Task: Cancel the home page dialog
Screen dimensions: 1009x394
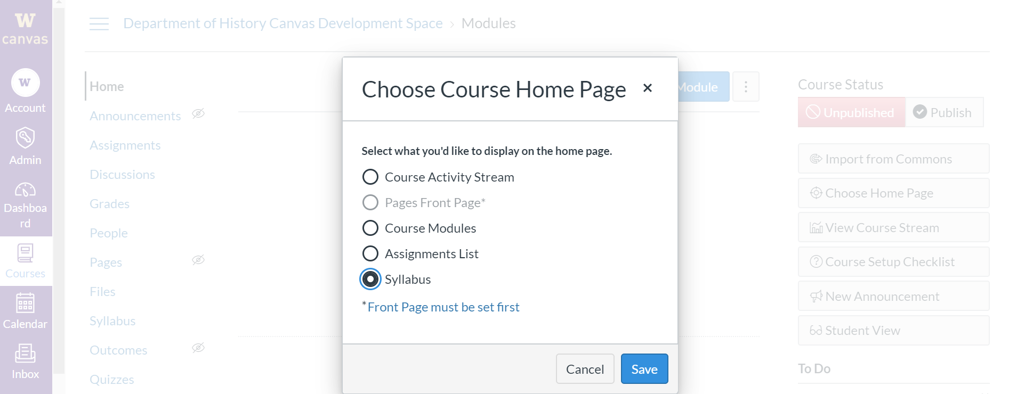Action: coord(585,369)
